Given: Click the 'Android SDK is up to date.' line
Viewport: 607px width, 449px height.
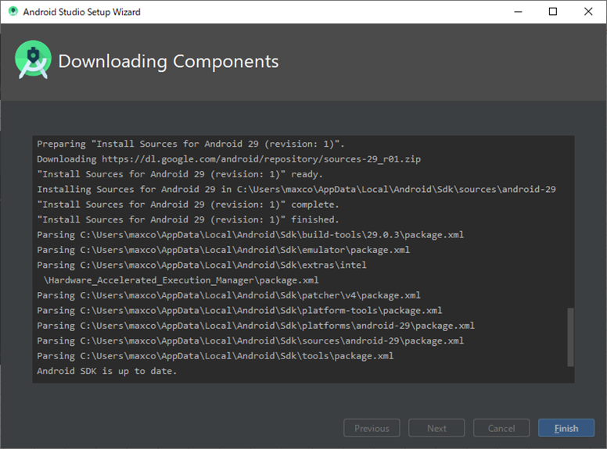Looking at the screenshot, I should pyautogui.click(x=107, y=371).
